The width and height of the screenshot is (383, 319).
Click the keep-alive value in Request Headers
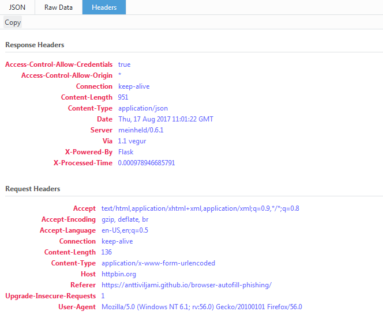tap(117, 241)
